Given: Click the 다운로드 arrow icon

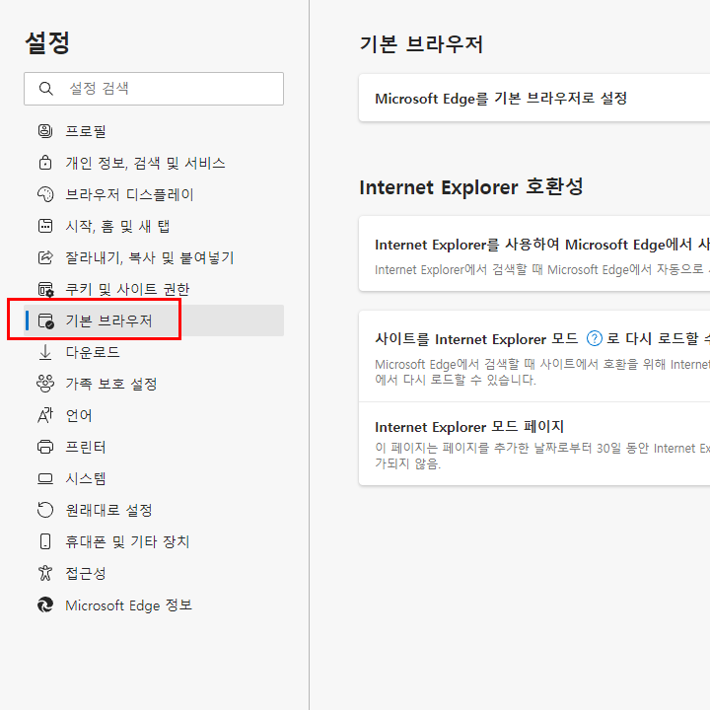Looking at the screenshot, I should tap(45, 352).
